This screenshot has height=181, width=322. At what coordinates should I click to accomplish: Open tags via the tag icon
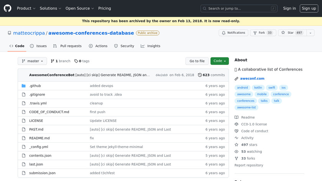coord(76,61)
